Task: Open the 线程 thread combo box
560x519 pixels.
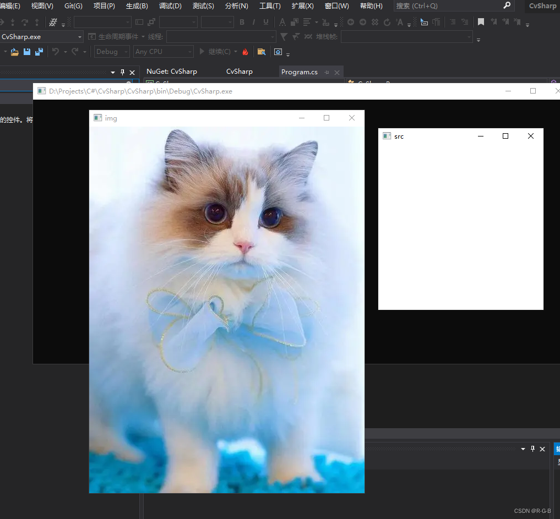Action: tap(221, 37)
